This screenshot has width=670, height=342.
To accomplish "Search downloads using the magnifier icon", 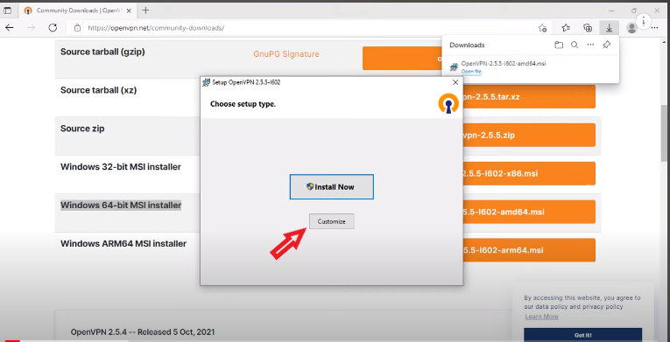I will click(575, 45).
